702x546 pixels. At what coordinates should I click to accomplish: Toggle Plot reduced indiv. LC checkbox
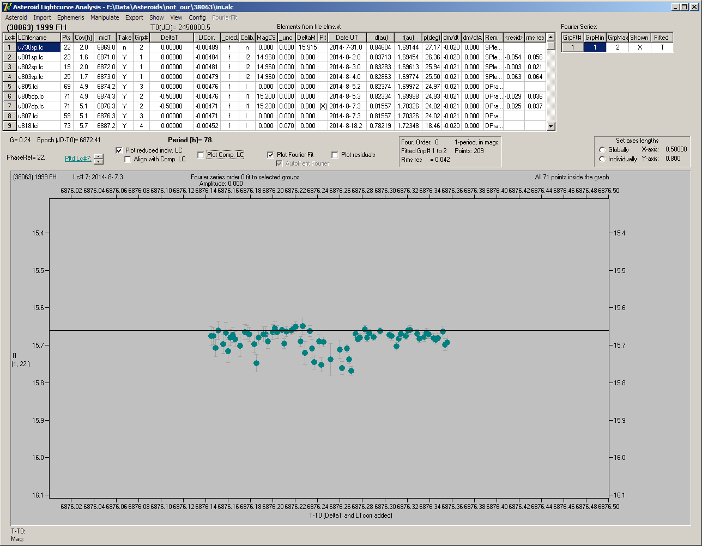coord(119,150)
